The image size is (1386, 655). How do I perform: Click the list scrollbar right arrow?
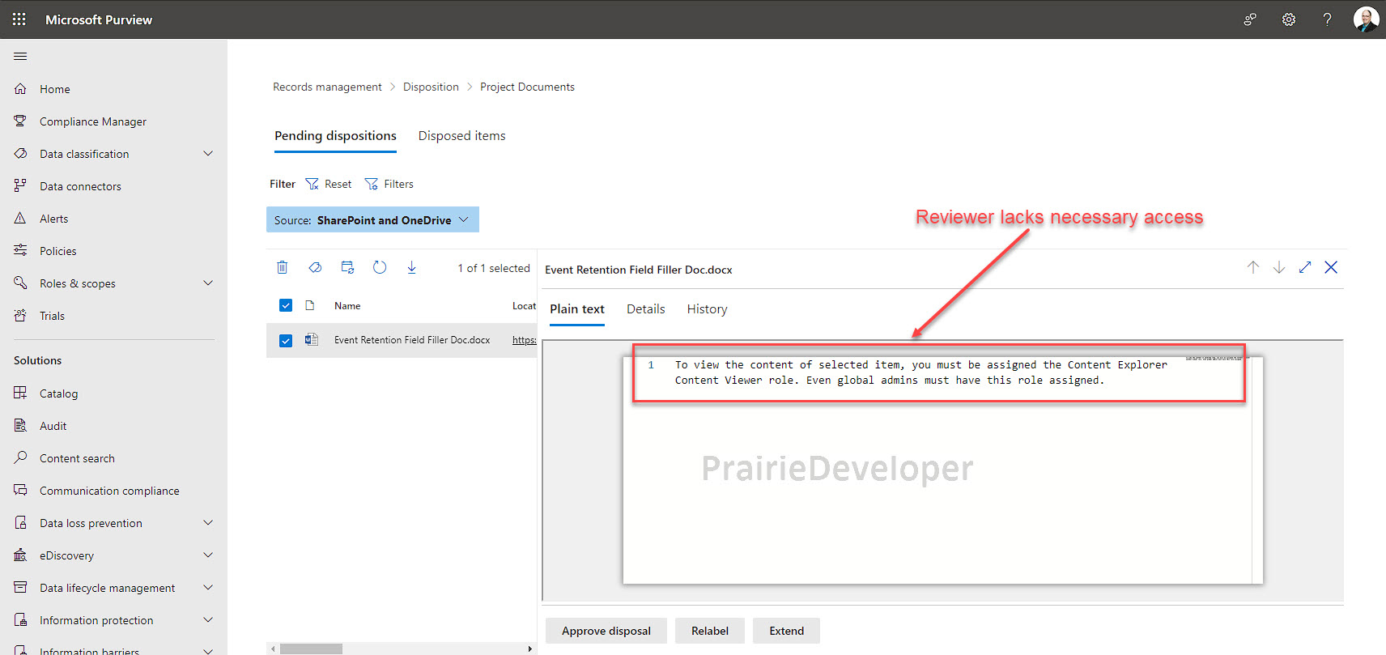530,649
